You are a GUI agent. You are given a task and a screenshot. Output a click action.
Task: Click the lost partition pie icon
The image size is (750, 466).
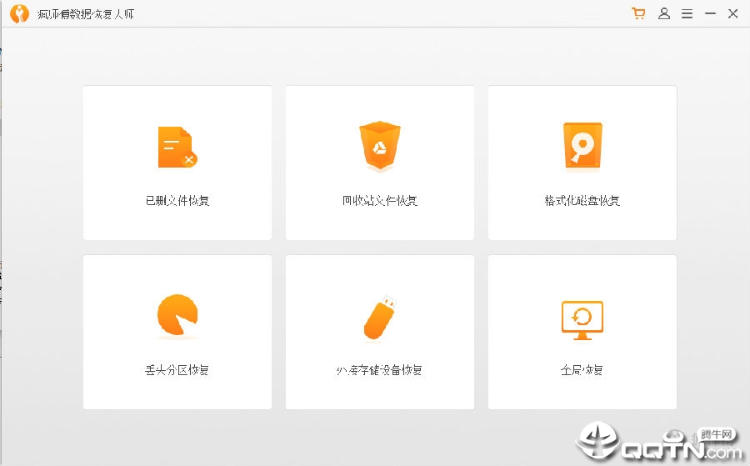point(177,315)
